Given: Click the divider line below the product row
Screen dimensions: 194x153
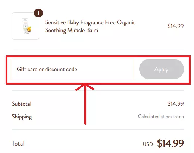Looking at the screenshot, I should coord(98,50).
